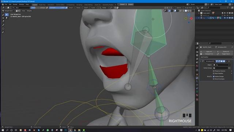Open the Modifiers wrench properties tab
Viewport: 234px width, 132px height.
(x=197, y=78)
